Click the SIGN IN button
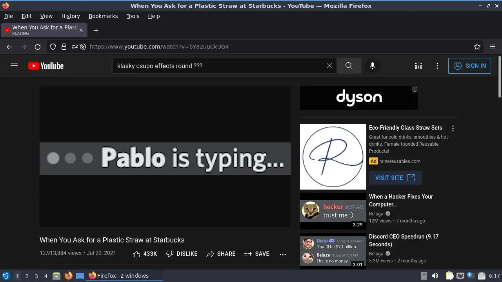502x282 pixels. coord(469,66)
